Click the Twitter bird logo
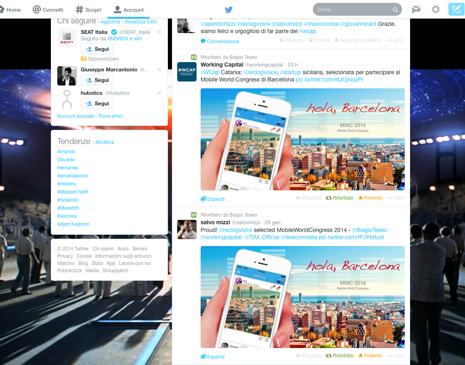465x365 pixels. pos(228,10)
